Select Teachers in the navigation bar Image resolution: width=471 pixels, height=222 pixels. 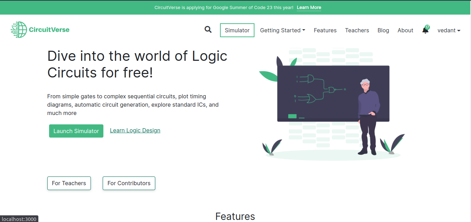[357, 30]
